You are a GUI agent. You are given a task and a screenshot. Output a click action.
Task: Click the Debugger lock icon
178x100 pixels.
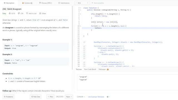pyautogui.click(x=108, y=69)
